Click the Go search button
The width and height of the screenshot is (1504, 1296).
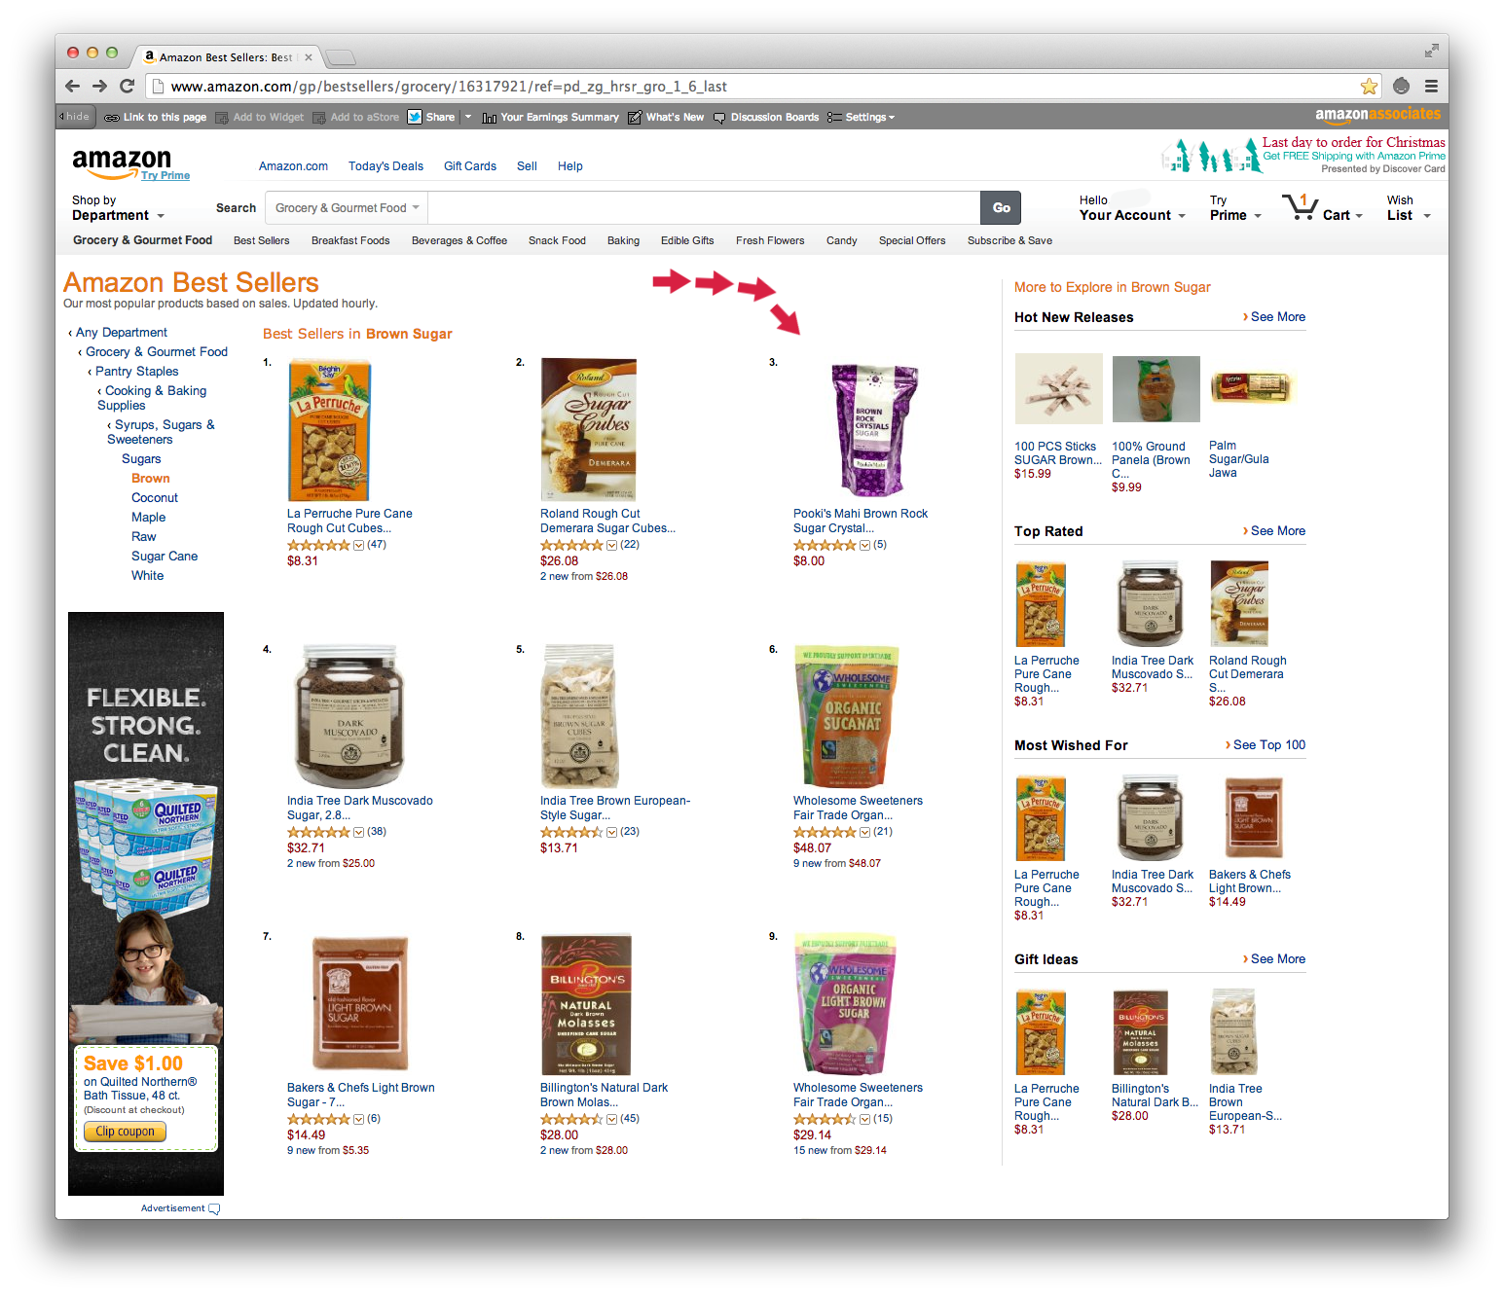coord(1001,207)
